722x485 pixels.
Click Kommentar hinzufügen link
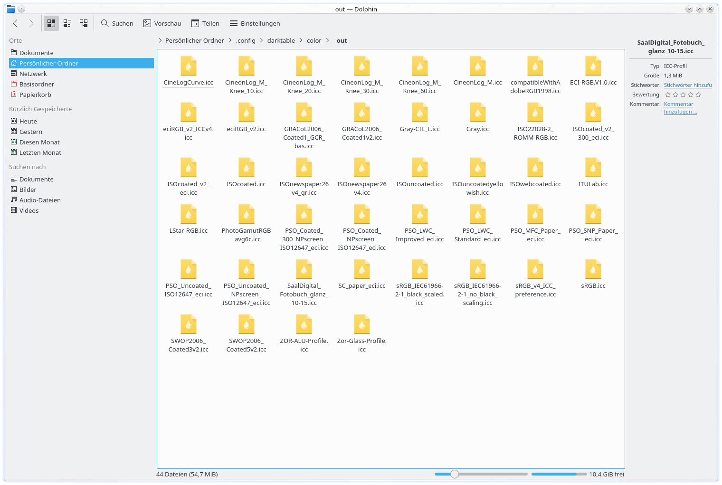click(680, 108)
